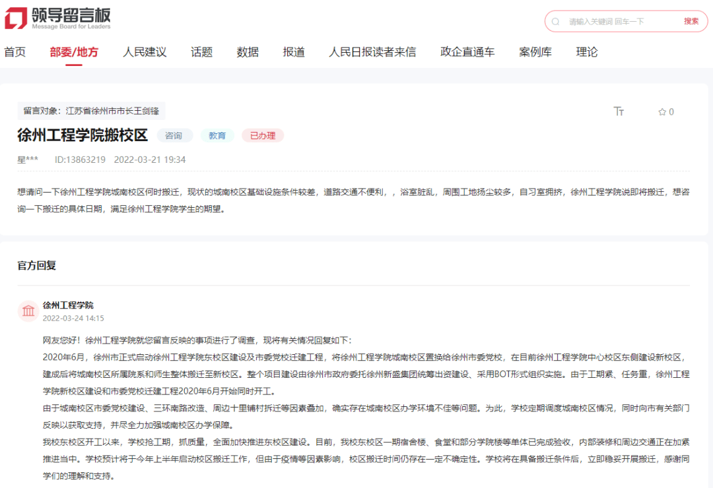Open the 数据 nav item
Viewport: 713px width, 488px height.
[x=248, y=52]
